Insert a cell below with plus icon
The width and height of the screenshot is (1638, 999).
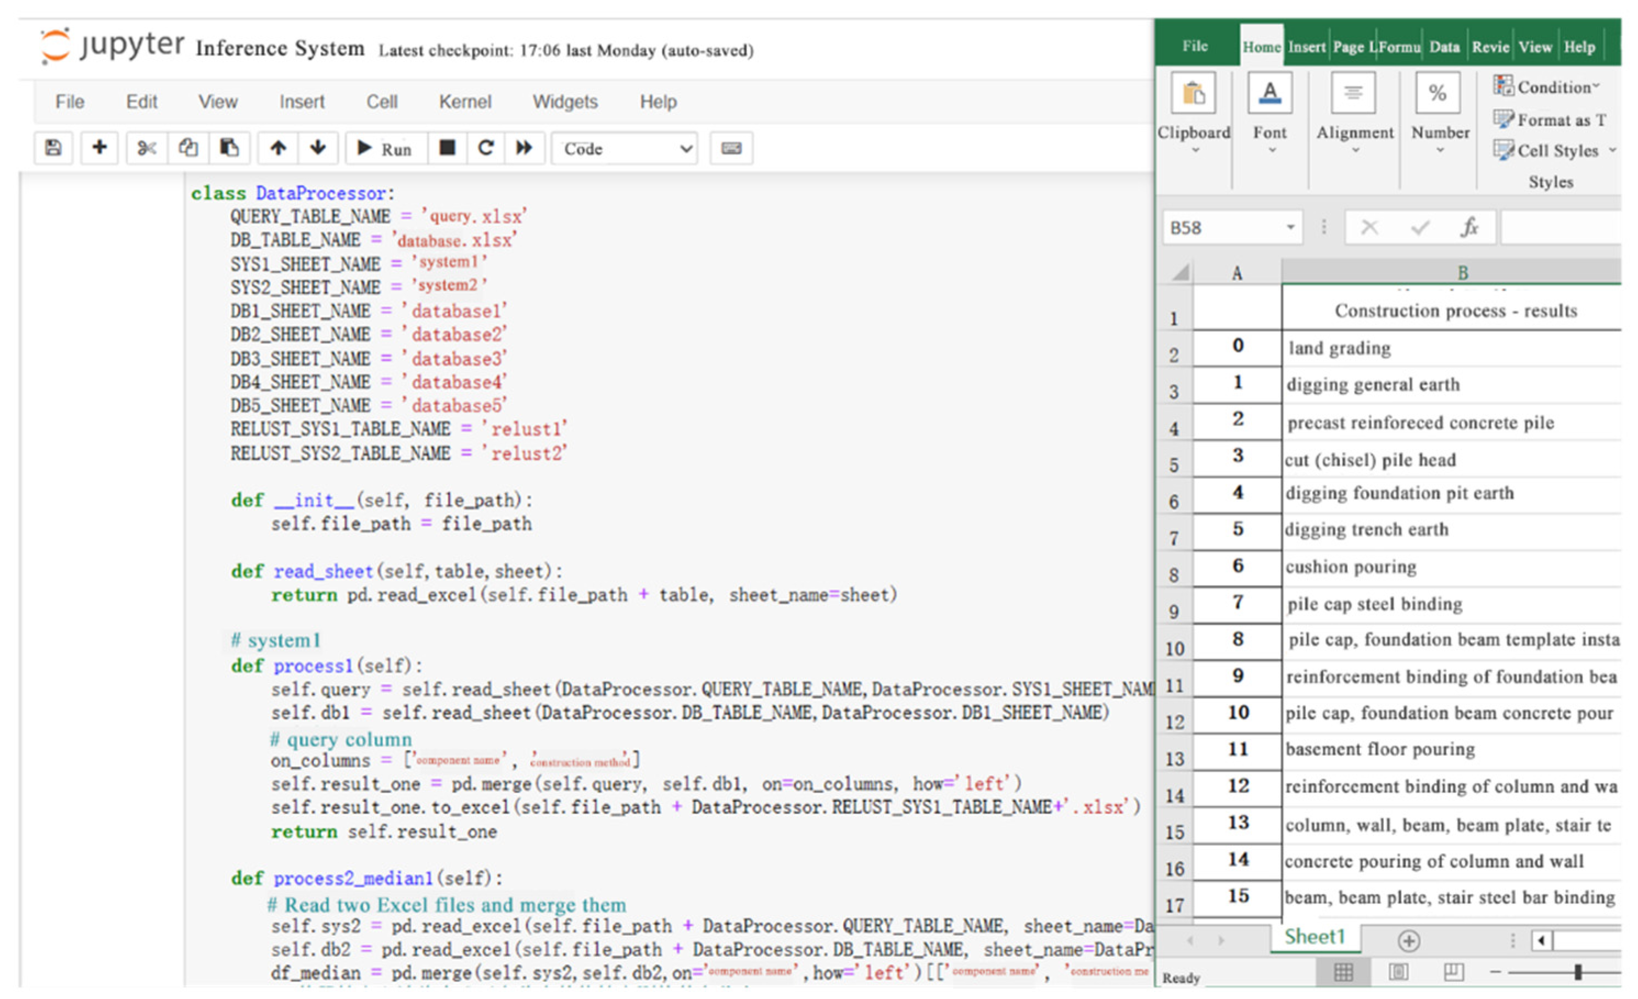99,147
